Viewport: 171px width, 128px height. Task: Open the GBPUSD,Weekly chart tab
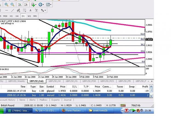coord(16,81)
